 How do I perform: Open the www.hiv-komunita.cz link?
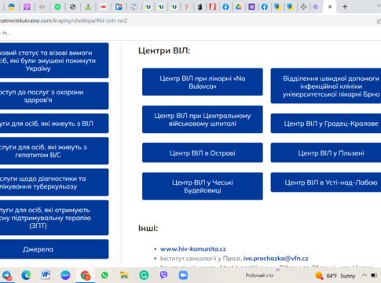point(193,249)
